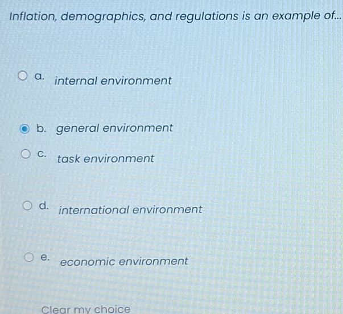Clear my choice for this question
This screenshot has height=314, width=343.
(86, 309)
